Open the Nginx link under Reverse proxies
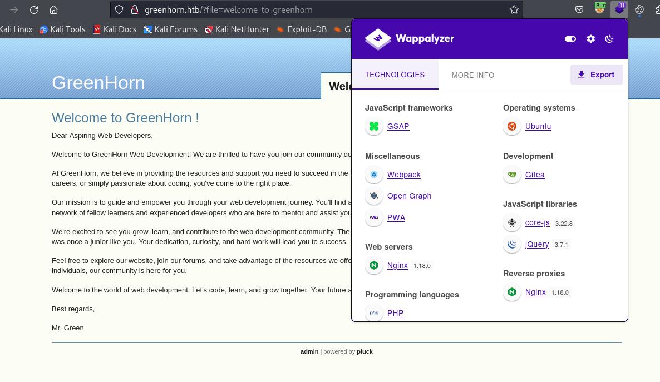The image size is (660, 382). 535,292
